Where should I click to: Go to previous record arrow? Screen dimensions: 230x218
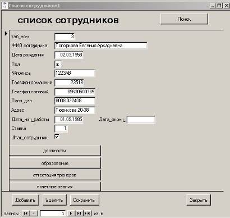tap(34, 214)
